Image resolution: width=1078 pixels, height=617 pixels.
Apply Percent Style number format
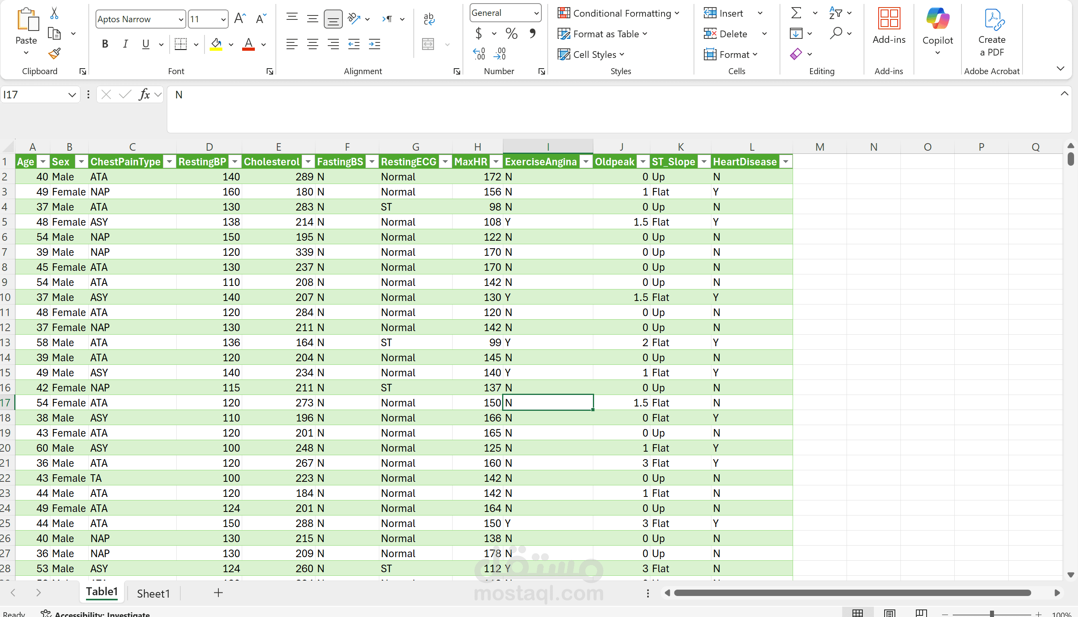(x=511, y=33)
